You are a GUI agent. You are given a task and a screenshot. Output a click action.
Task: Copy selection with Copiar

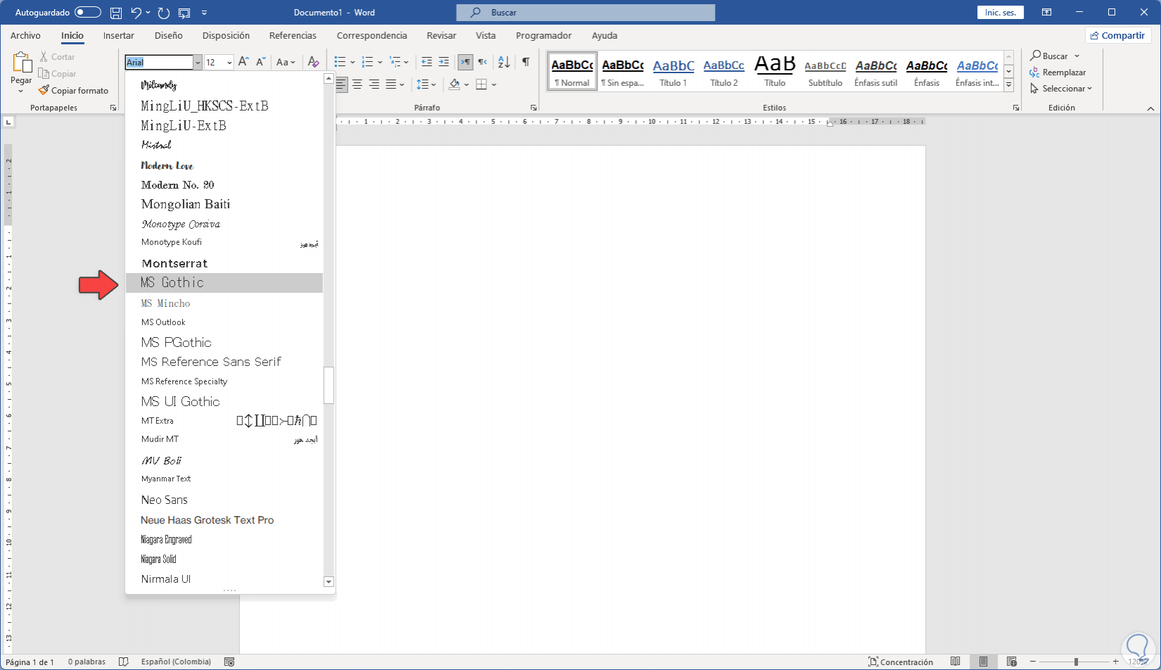pos(57,73)
